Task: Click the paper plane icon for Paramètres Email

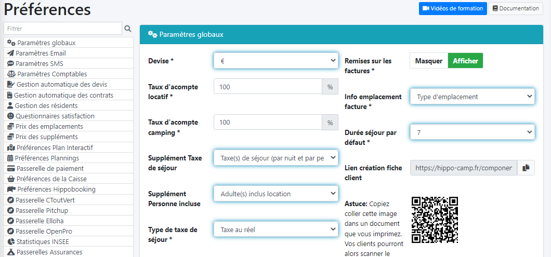Action: 10,53
